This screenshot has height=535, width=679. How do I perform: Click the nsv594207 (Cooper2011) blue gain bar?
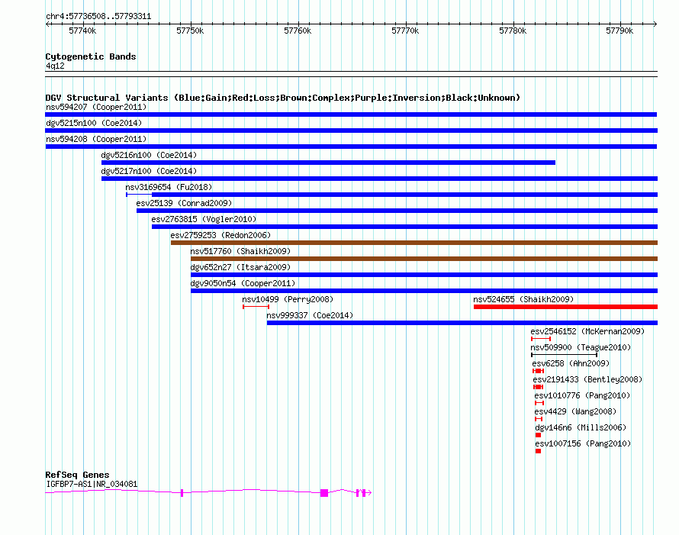[x=351, y=114]
